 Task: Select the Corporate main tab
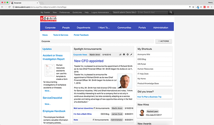coord(50,28)
